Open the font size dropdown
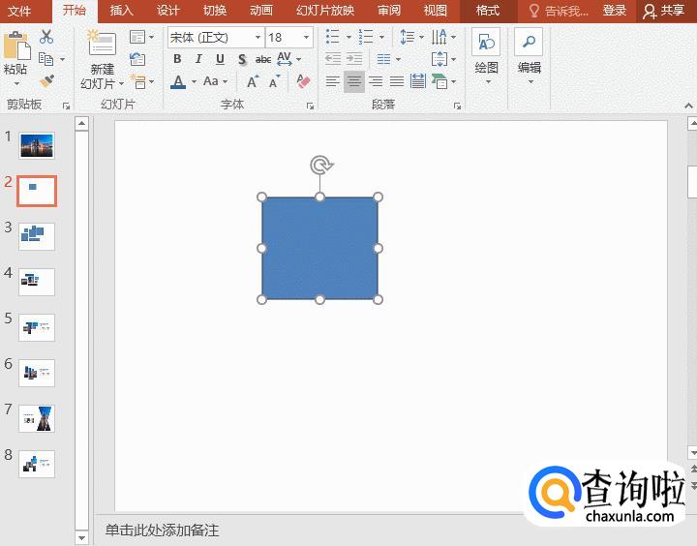Viewport: 697px width, 546px height. pyautogui.click(x=306, y=38)
